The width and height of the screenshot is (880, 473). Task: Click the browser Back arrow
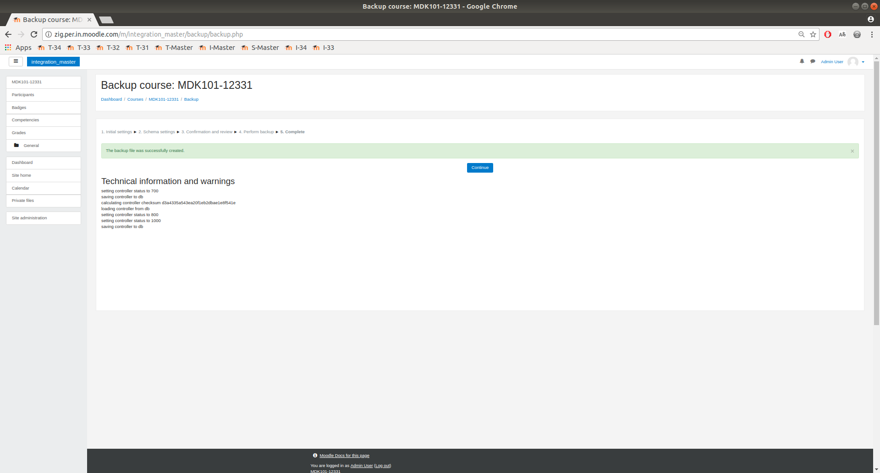(8, 34)
